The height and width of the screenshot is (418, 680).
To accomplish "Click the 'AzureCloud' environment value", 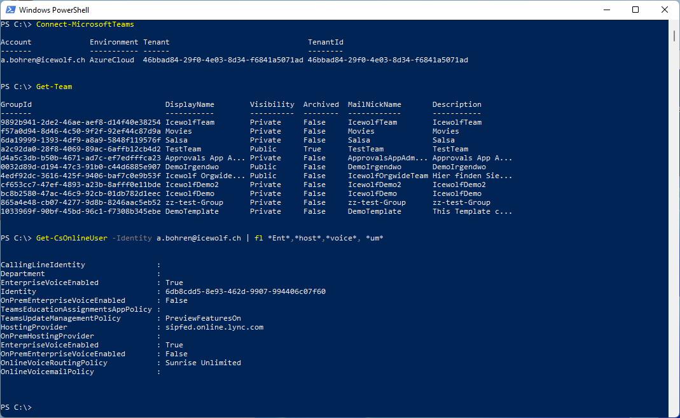I will tap(112, 60).
